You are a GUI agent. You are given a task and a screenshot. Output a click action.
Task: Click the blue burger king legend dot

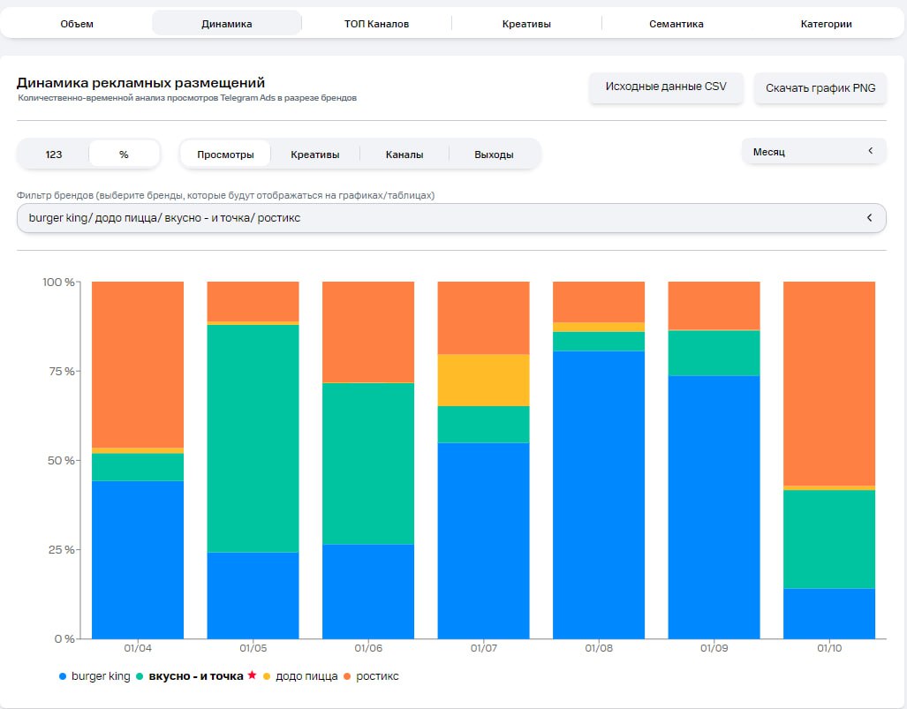[63, 676]
